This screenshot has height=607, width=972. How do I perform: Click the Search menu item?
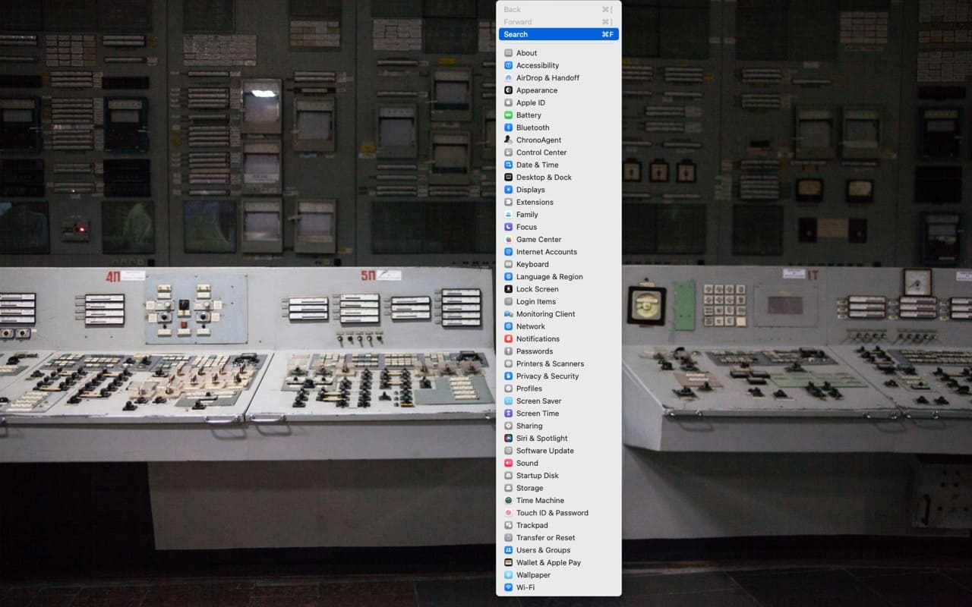tap(558, 34)
